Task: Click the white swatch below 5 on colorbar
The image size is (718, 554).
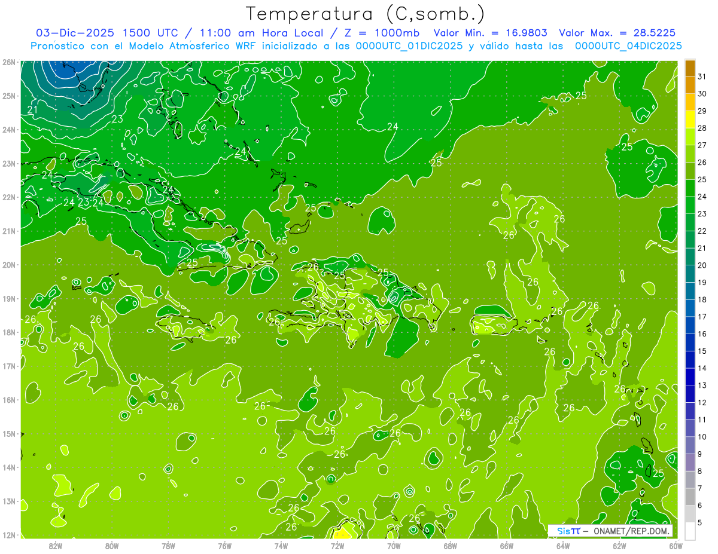Action: tap(690, 531)
